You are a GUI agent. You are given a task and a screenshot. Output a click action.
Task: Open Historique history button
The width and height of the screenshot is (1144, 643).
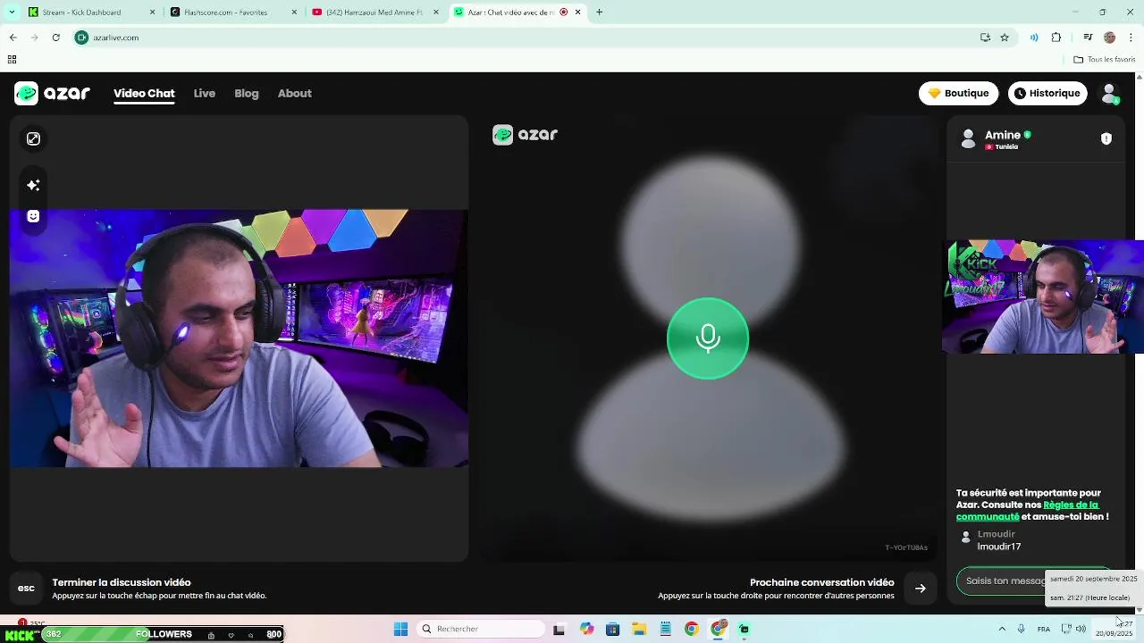[1047, 93]
